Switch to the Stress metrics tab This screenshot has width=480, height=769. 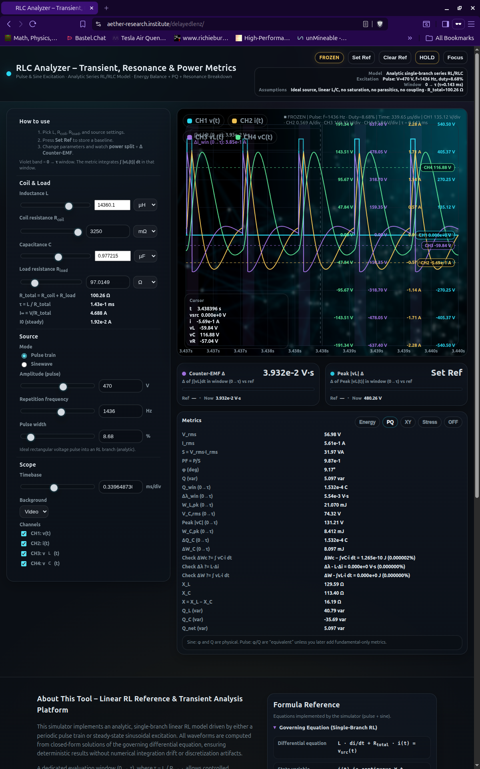(x=430, y=422)
